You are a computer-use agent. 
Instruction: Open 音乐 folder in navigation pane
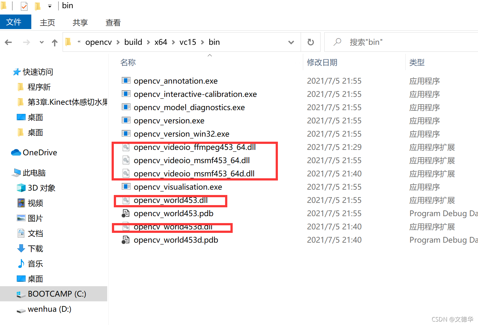[x=35, y=264]
